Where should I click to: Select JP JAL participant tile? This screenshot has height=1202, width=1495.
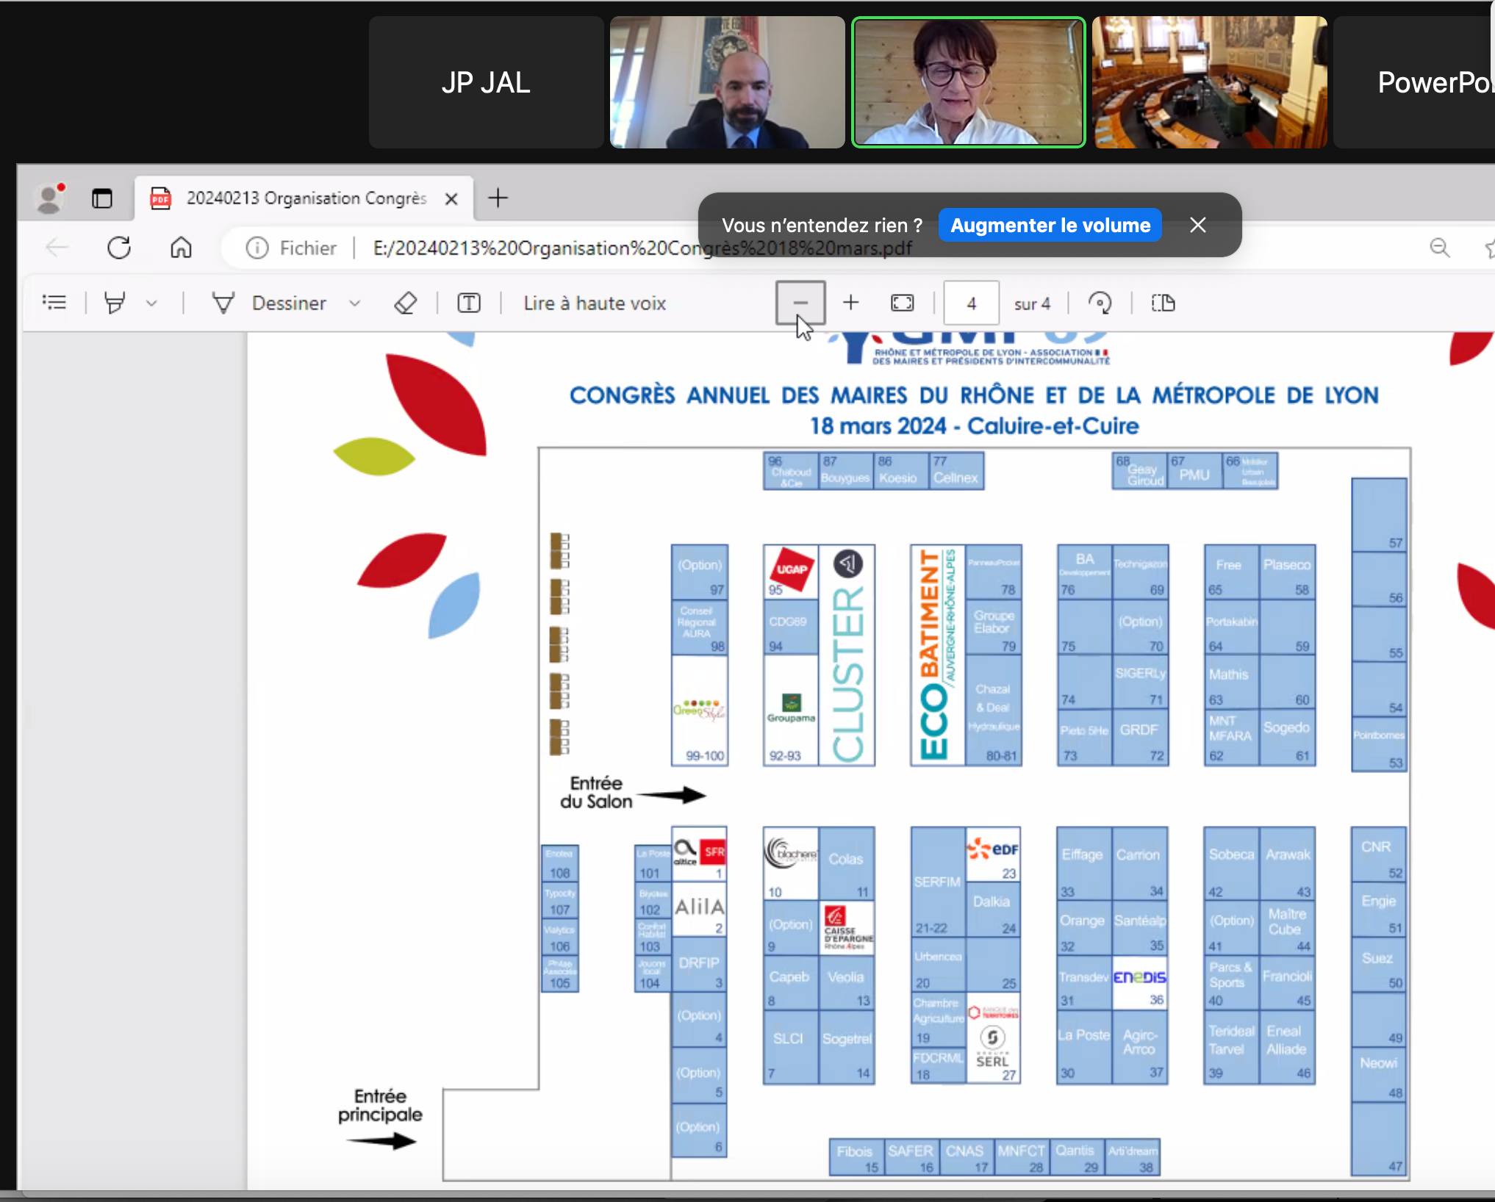click(486, 82)
